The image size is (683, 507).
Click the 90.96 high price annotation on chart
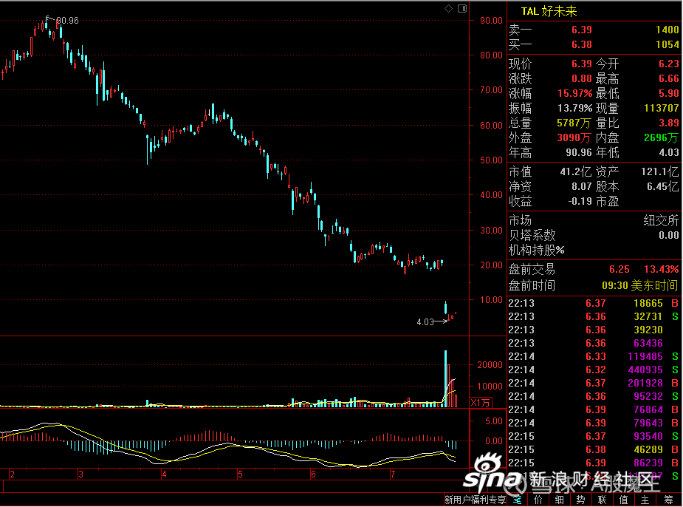[67, 21]
